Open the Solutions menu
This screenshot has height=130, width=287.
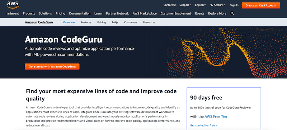click(45, 13)
